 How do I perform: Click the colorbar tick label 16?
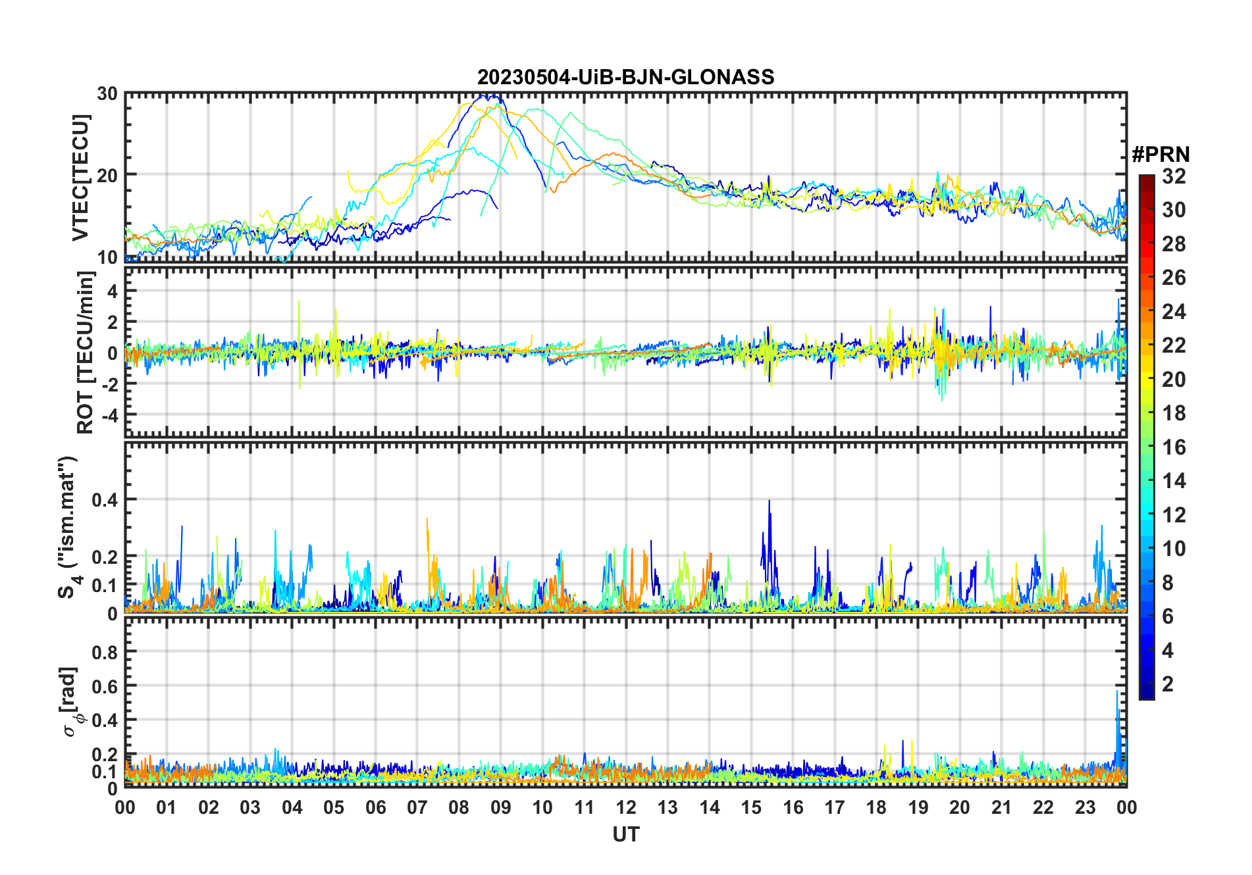(x=1174, y=447)
